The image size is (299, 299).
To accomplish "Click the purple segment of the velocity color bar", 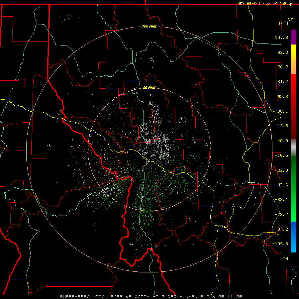I will (293, 37).
